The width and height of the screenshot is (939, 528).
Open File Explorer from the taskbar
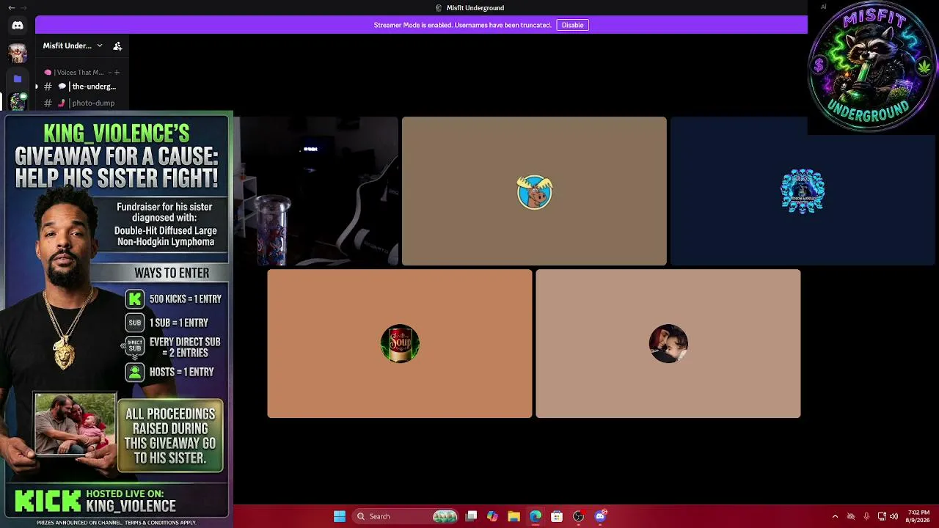(514, 516)
